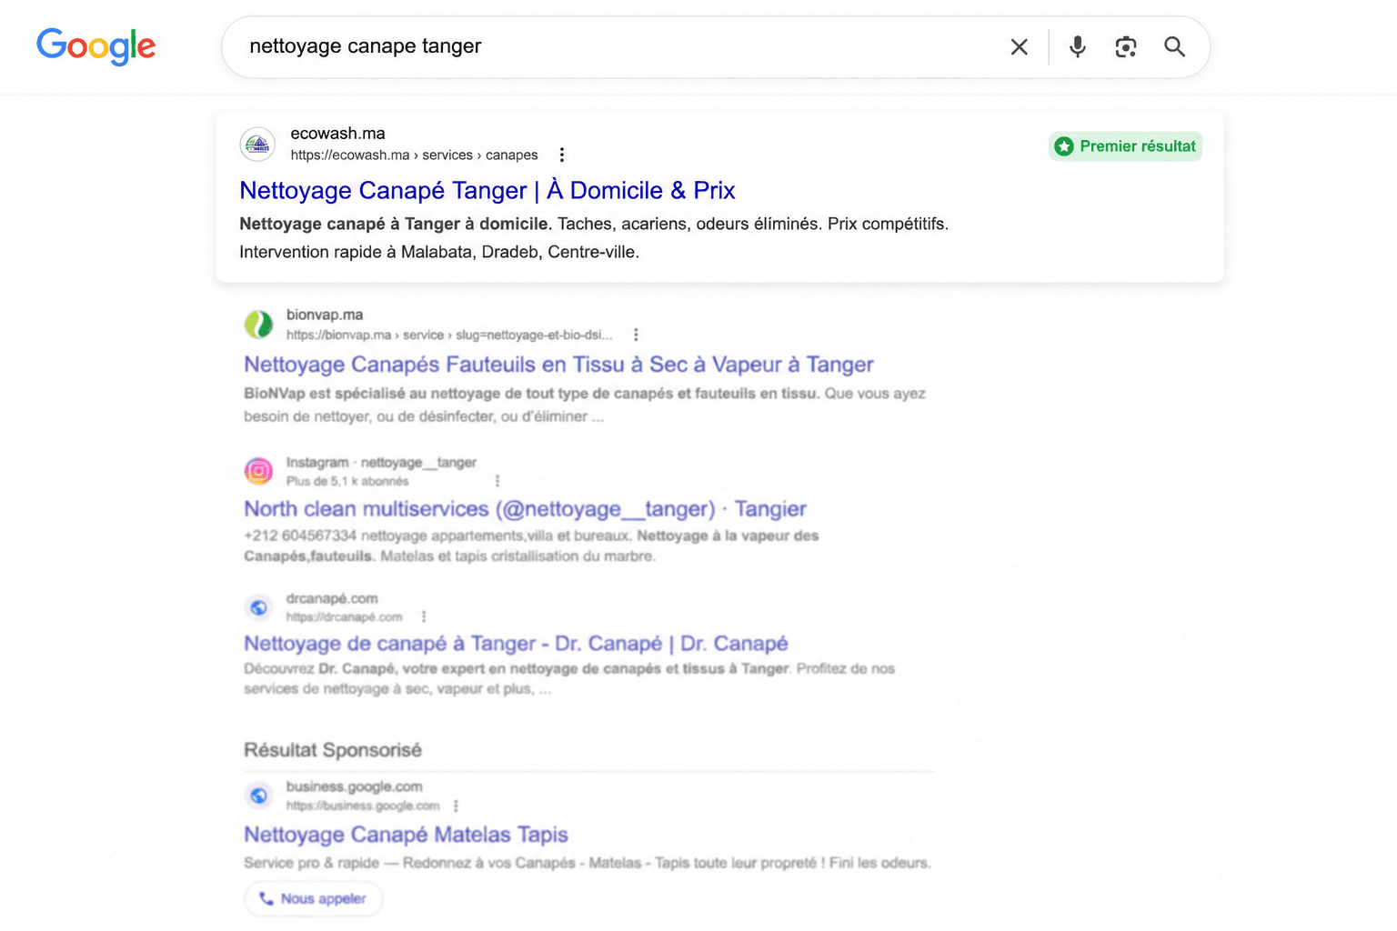Open three-dot options for the business.google.com result

pos(456,806)
